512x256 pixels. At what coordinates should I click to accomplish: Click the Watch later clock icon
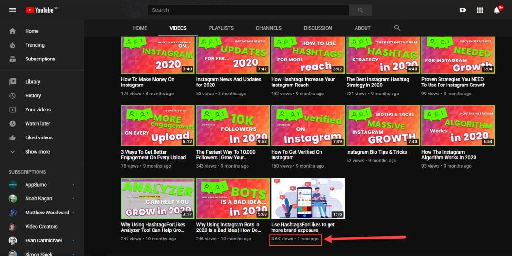pos(12,124)
